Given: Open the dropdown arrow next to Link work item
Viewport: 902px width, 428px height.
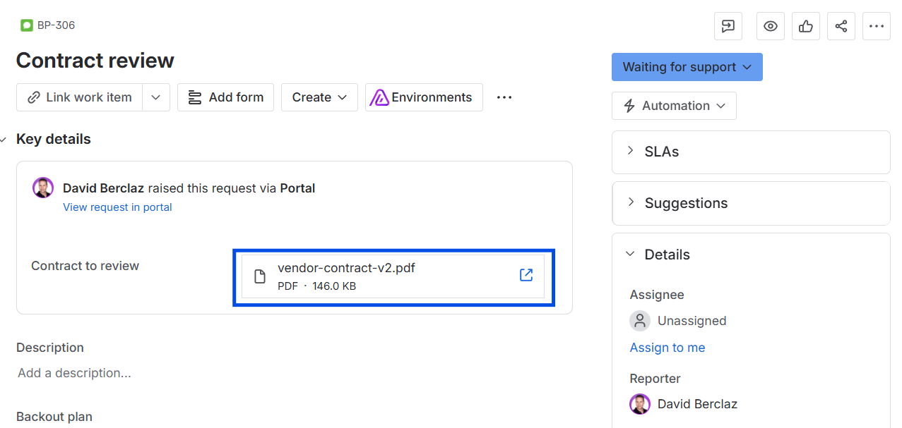Looking at the screenshot, I should pos(156,97).
